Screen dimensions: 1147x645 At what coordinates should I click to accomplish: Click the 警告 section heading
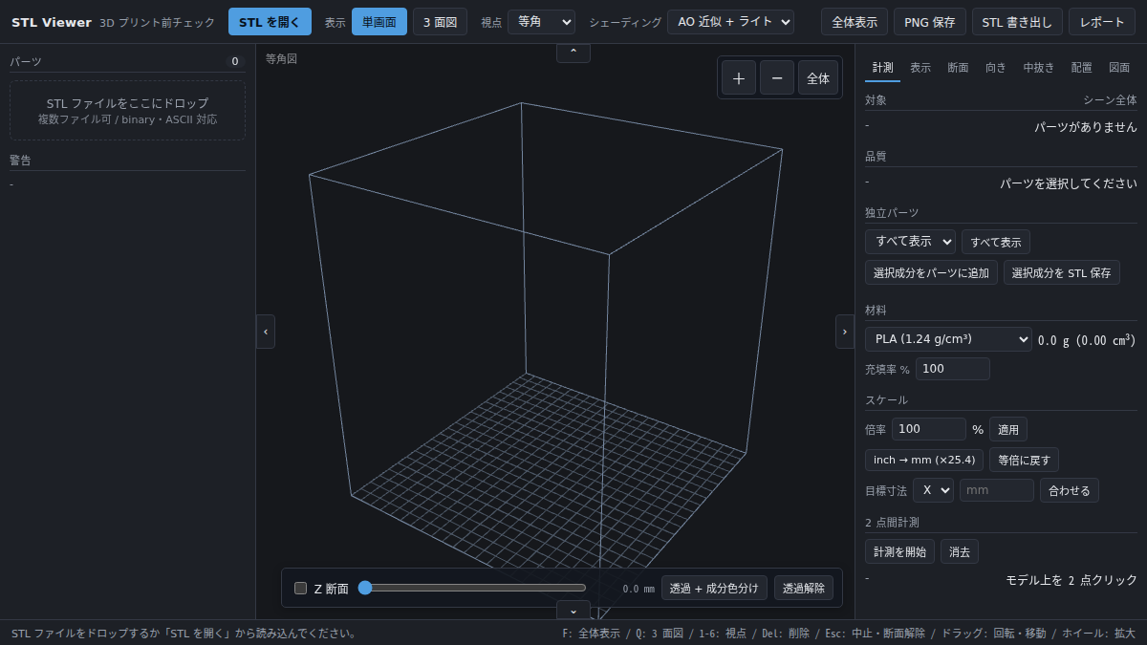pyautogui.click(x=20, y=160)
